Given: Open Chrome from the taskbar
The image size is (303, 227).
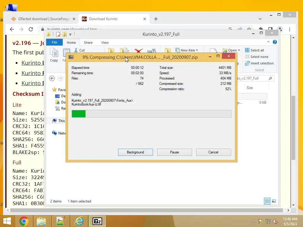Looking at the screenshot, I should tap(24, 221).
